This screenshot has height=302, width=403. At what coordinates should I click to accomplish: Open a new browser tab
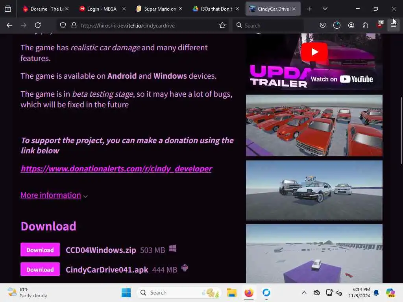pos(309,9)
